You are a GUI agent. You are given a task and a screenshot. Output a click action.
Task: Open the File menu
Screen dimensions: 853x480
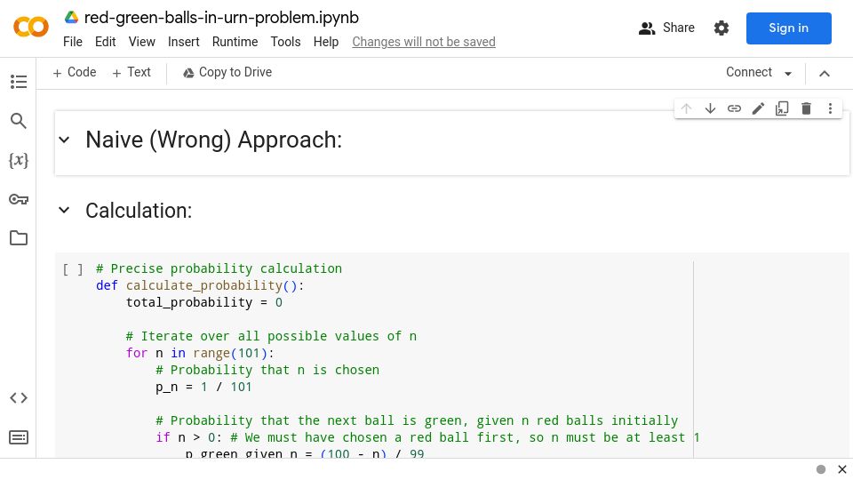click(x=72, y=42)
